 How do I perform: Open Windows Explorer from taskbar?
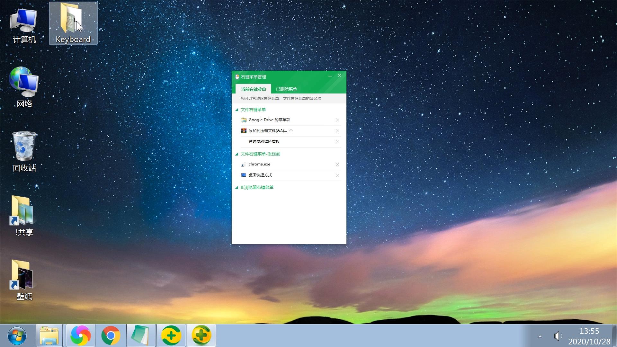[x=49, y=335]
